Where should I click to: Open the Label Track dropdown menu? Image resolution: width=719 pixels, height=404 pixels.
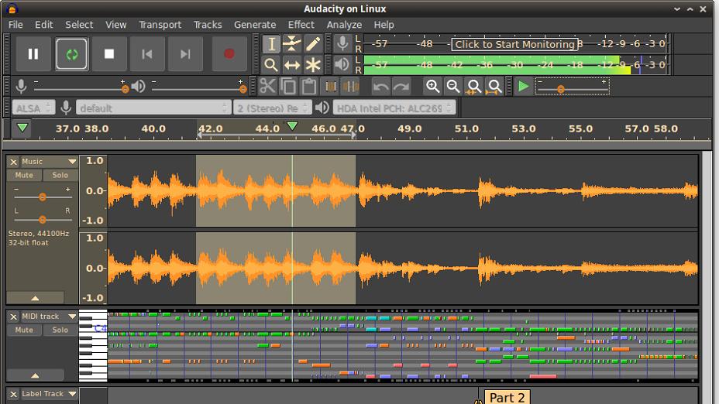72,394
